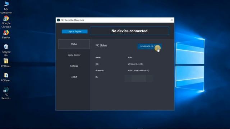Close the PC Remote Receiver window
230x129 pixels.
tap(171, 20)
